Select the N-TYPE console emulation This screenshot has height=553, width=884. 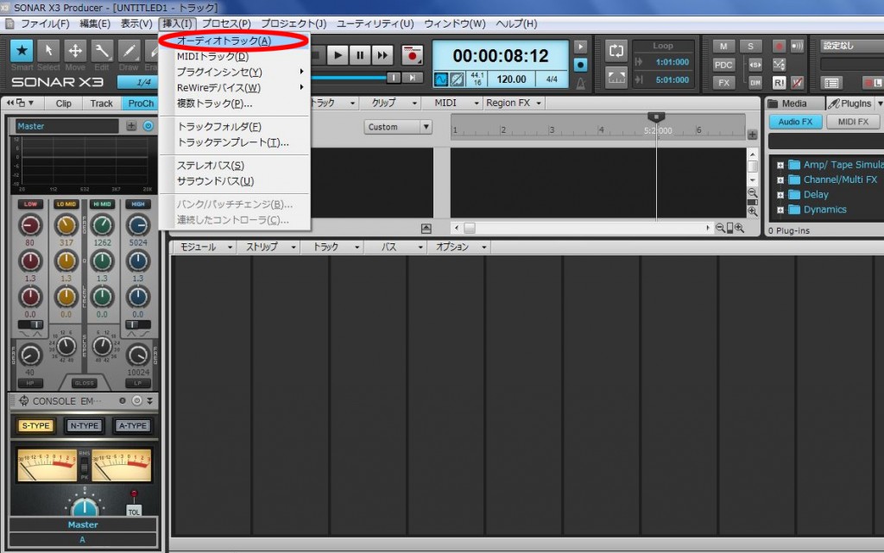point(84,425)
